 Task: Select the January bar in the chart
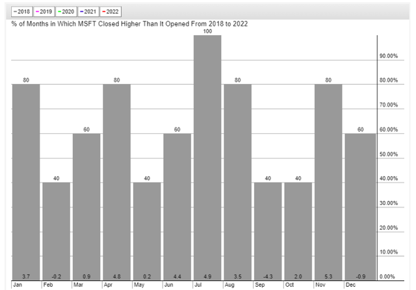pyautogui.click(x=26, y=182)
